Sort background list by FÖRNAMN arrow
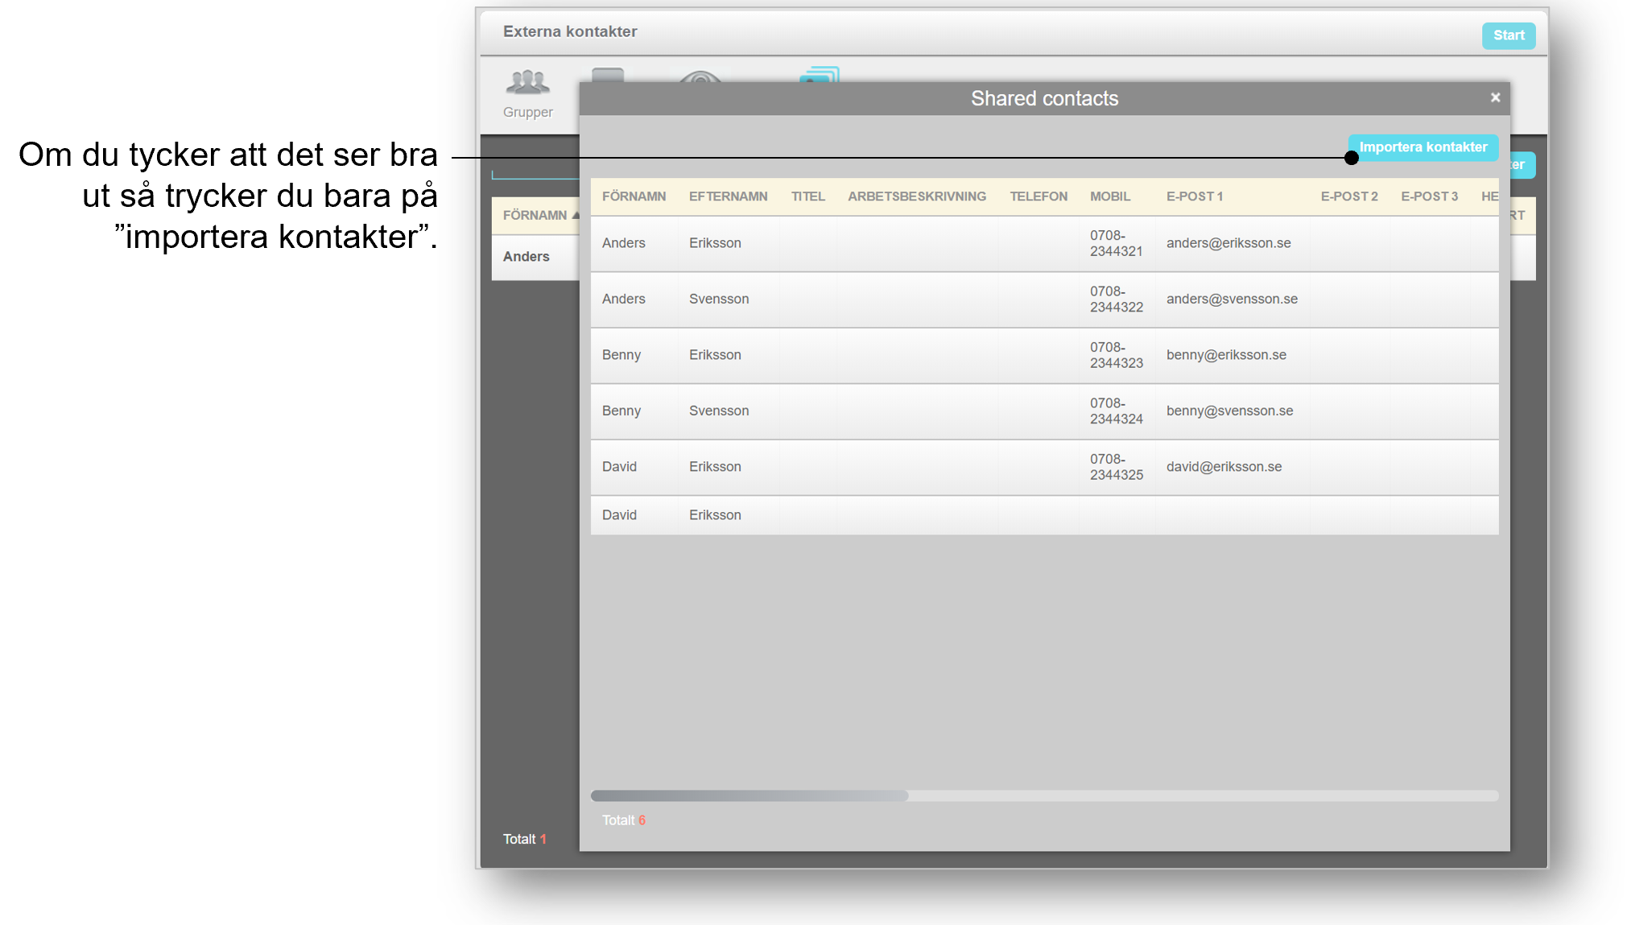 [x=576, y=215]
